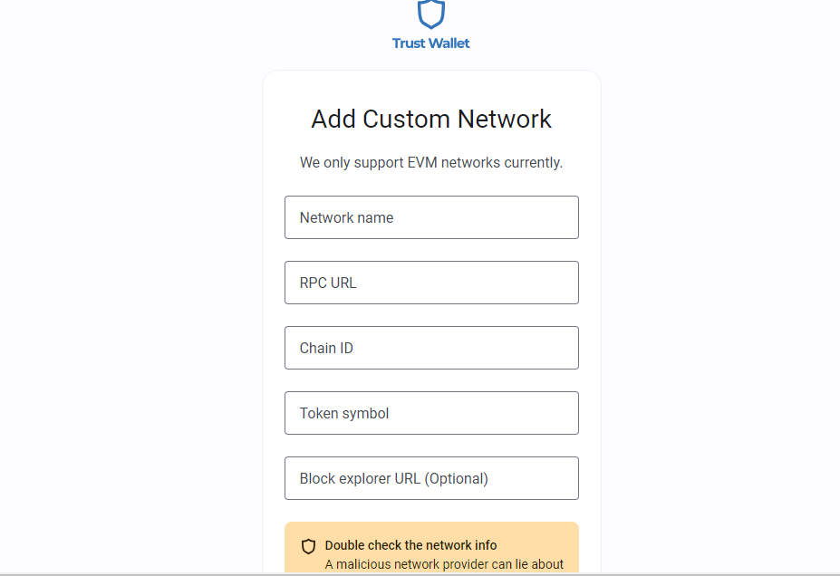Click the 'Chain ID' placeholder label
This screenshot has height=576, width=840.
click(x=326, y=348)
